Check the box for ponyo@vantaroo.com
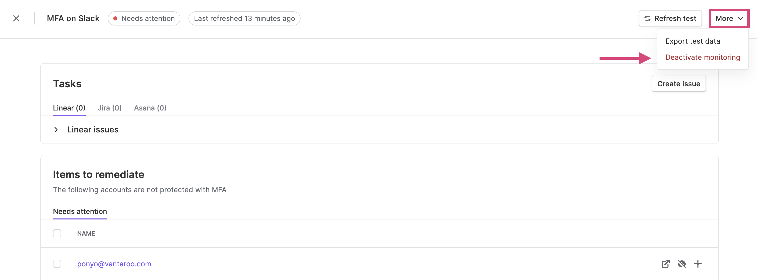757x280 pixels. pos(57,264)
